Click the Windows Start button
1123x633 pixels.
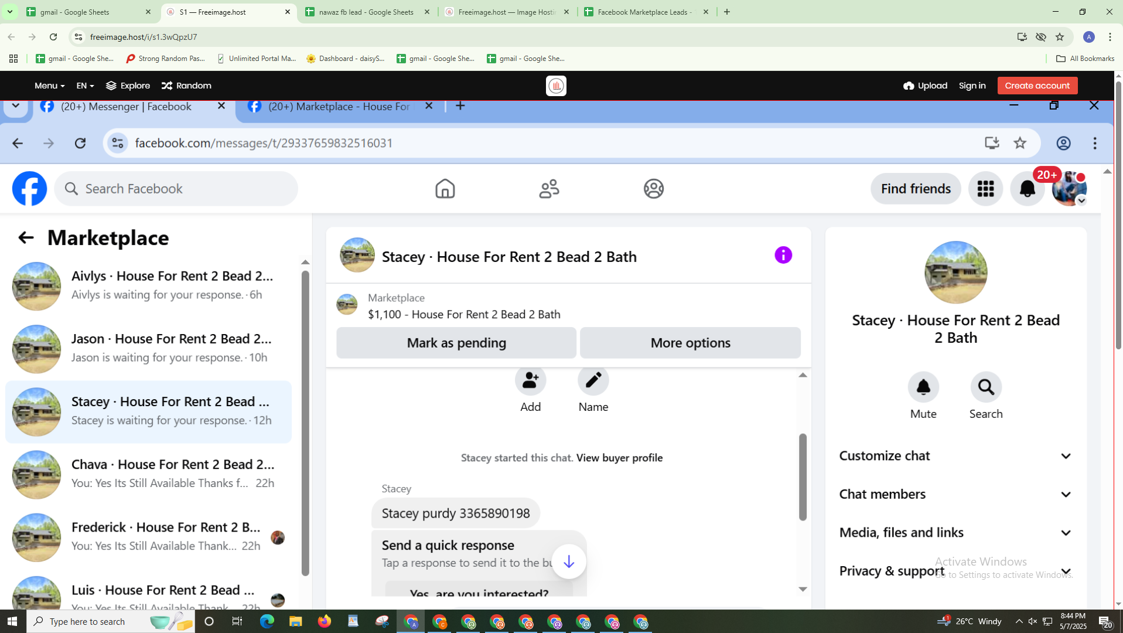point(12,621)
